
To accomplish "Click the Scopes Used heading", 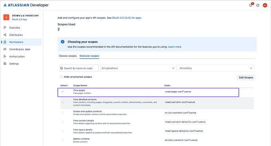I will tap(66, 24).
